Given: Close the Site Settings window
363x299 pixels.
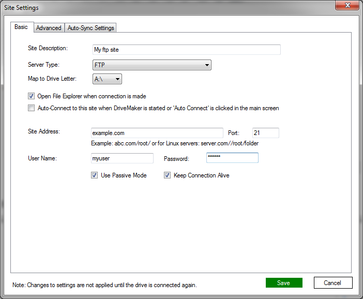Looking at the screenshot, I should 347,6.
